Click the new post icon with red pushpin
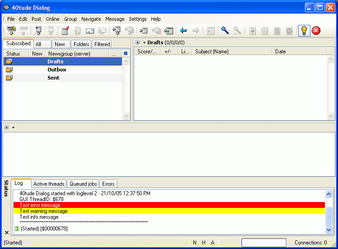Screen dimensions: 338x249 pyautogui.click(x=66, y=31)
